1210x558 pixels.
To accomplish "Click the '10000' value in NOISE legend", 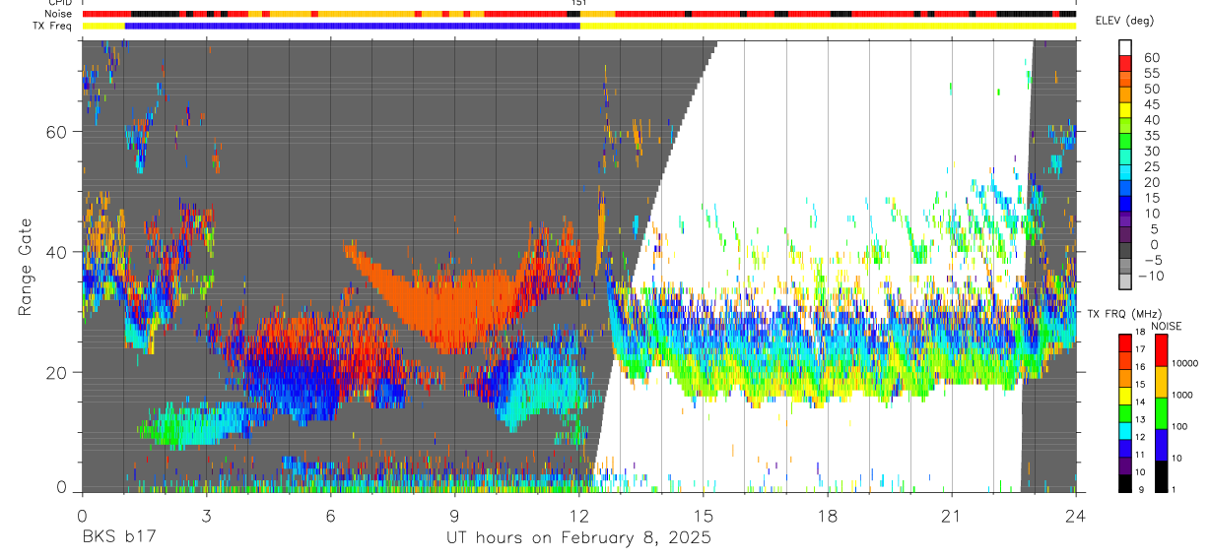I will click(1184, 363).
